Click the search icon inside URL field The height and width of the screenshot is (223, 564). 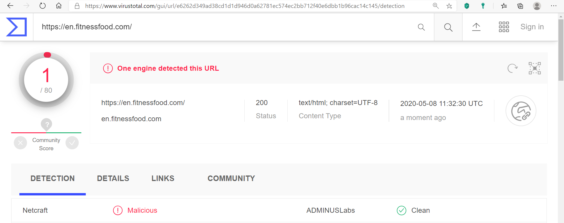pos(421,27)
